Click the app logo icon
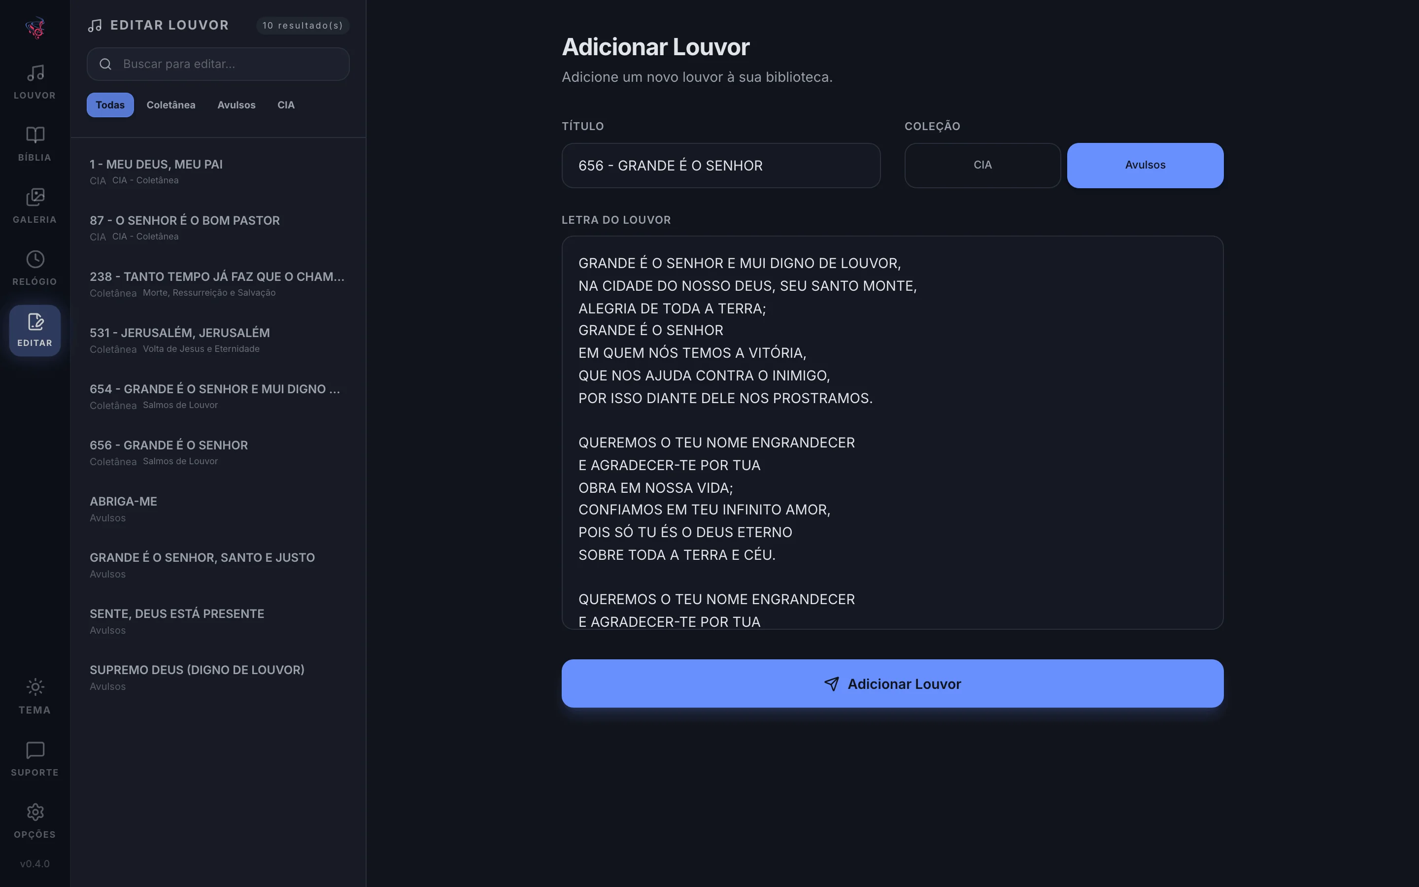 [x=35, y=28]
